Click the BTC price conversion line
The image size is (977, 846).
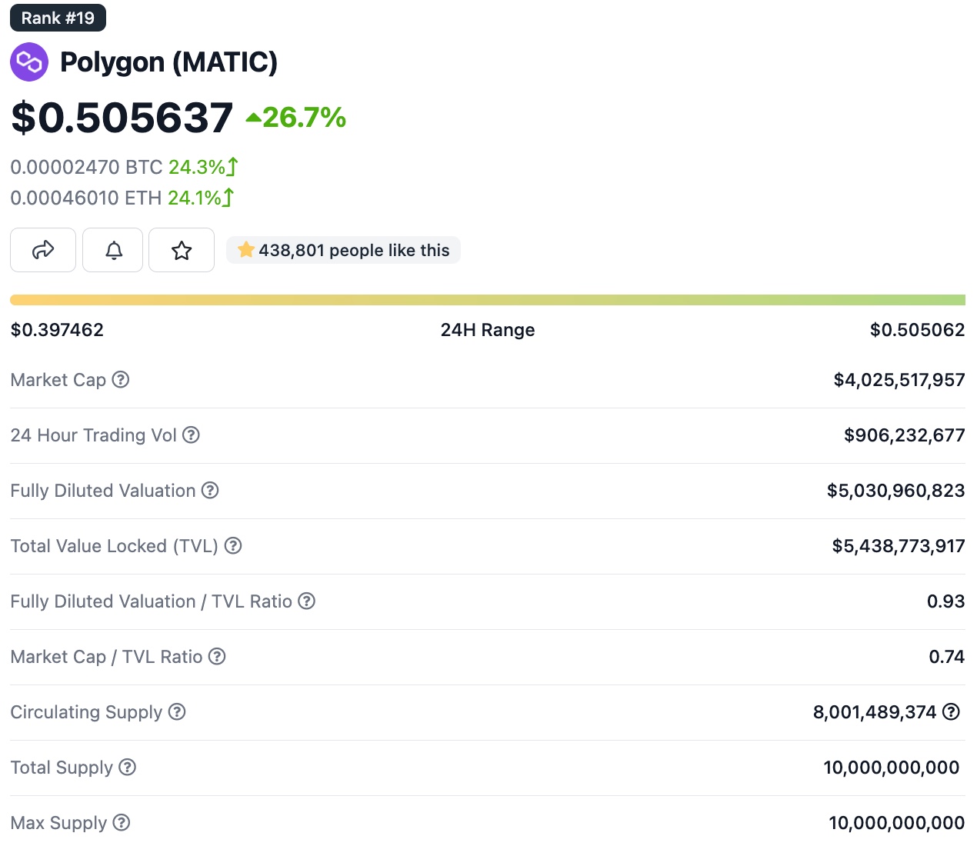tap(124, 167)
